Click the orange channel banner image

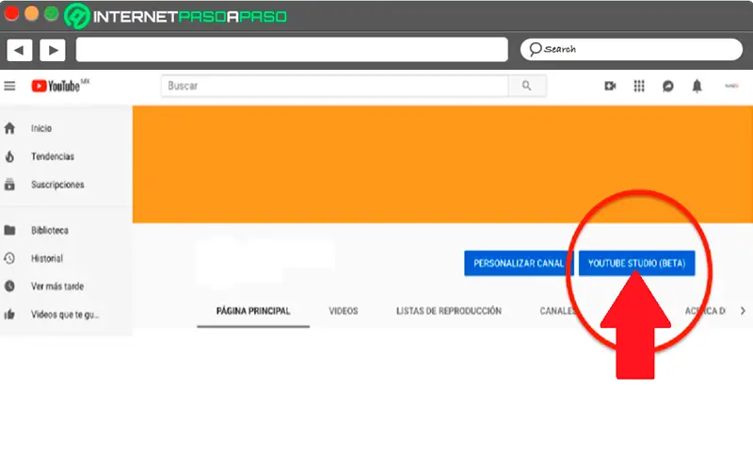tap(442, 164)
